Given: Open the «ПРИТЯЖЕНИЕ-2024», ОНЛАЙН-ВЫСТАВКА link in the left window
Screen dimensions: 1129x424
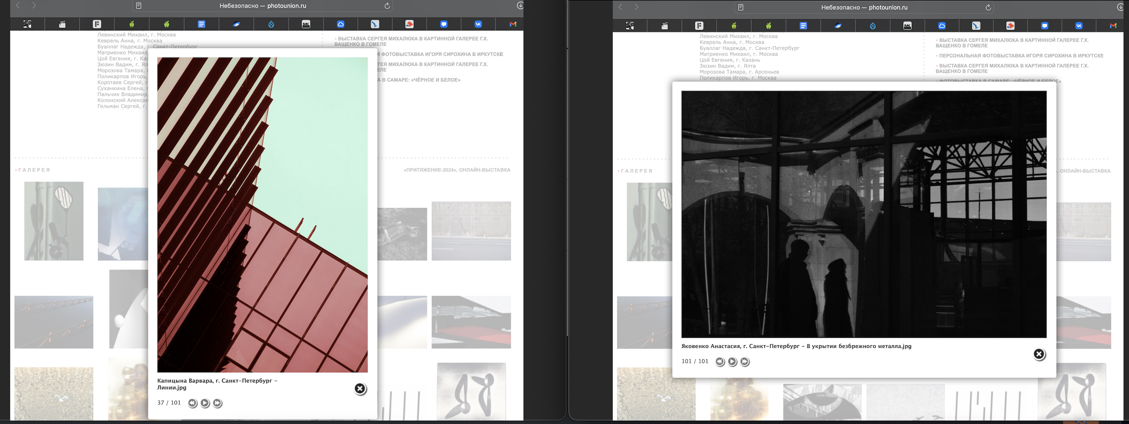Looking at the screenshot, I should pyautogui.click(x=457, y=170).
